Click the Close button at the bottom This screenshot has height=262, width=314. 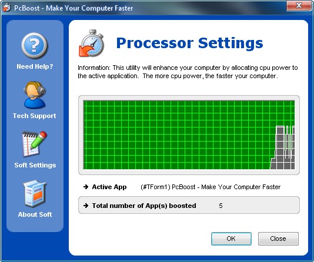point(278,239)
